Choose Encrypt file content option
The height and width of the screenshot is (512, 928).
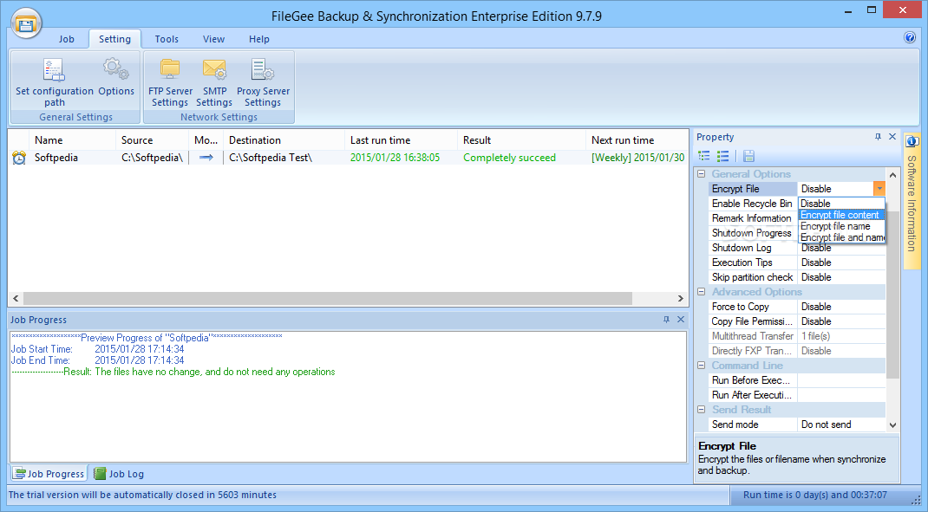(841, 215)
